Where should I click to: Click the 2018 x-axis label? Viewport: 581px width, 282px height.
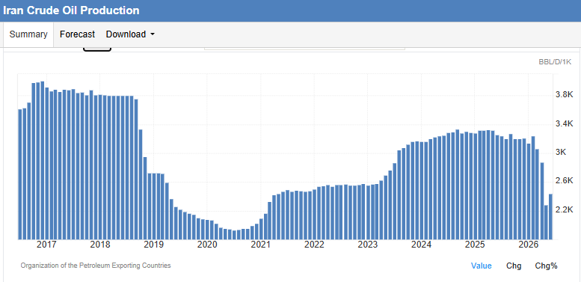point(100,245)
